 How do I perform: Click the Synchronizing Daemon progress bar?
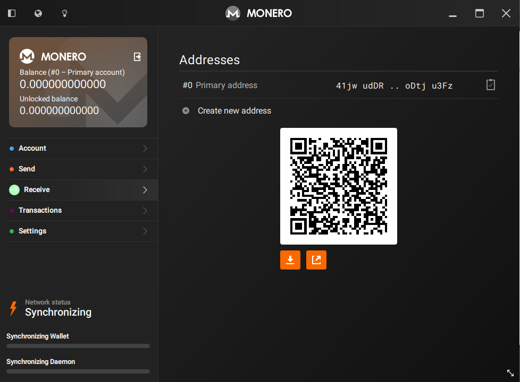point(78,371)
